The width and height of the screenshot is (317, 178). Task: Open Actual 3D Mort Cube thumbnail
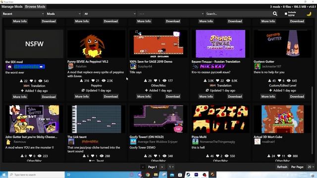(x=282, y=119)
